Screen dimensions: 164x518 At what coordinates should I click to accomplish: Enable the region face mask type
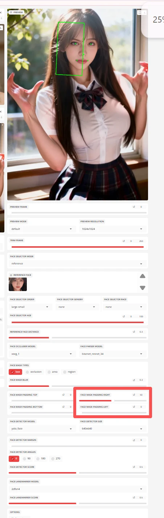pos(69,372)
